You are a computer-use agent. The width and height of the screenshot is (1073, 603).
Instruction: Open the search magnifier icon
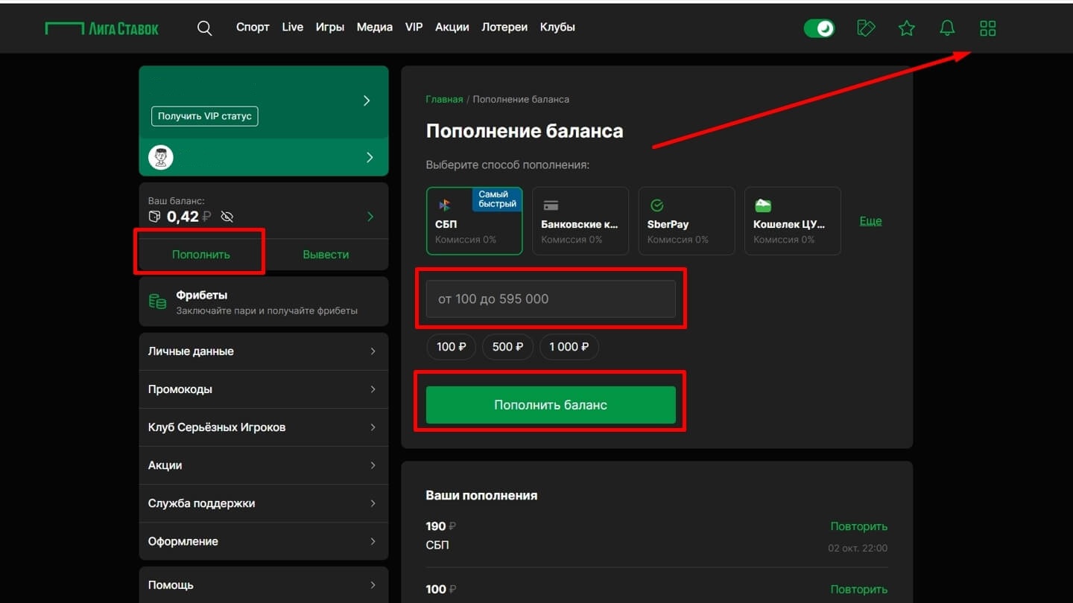tap(204, 28)
